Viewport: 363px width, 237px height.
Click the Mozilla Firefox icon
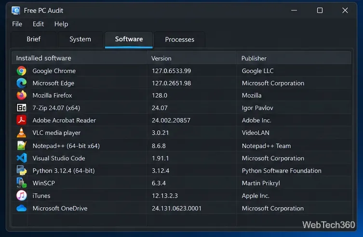[x=21, y=95]
